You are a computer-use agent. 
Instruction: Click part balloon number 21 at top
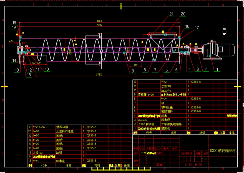[171, 14]
